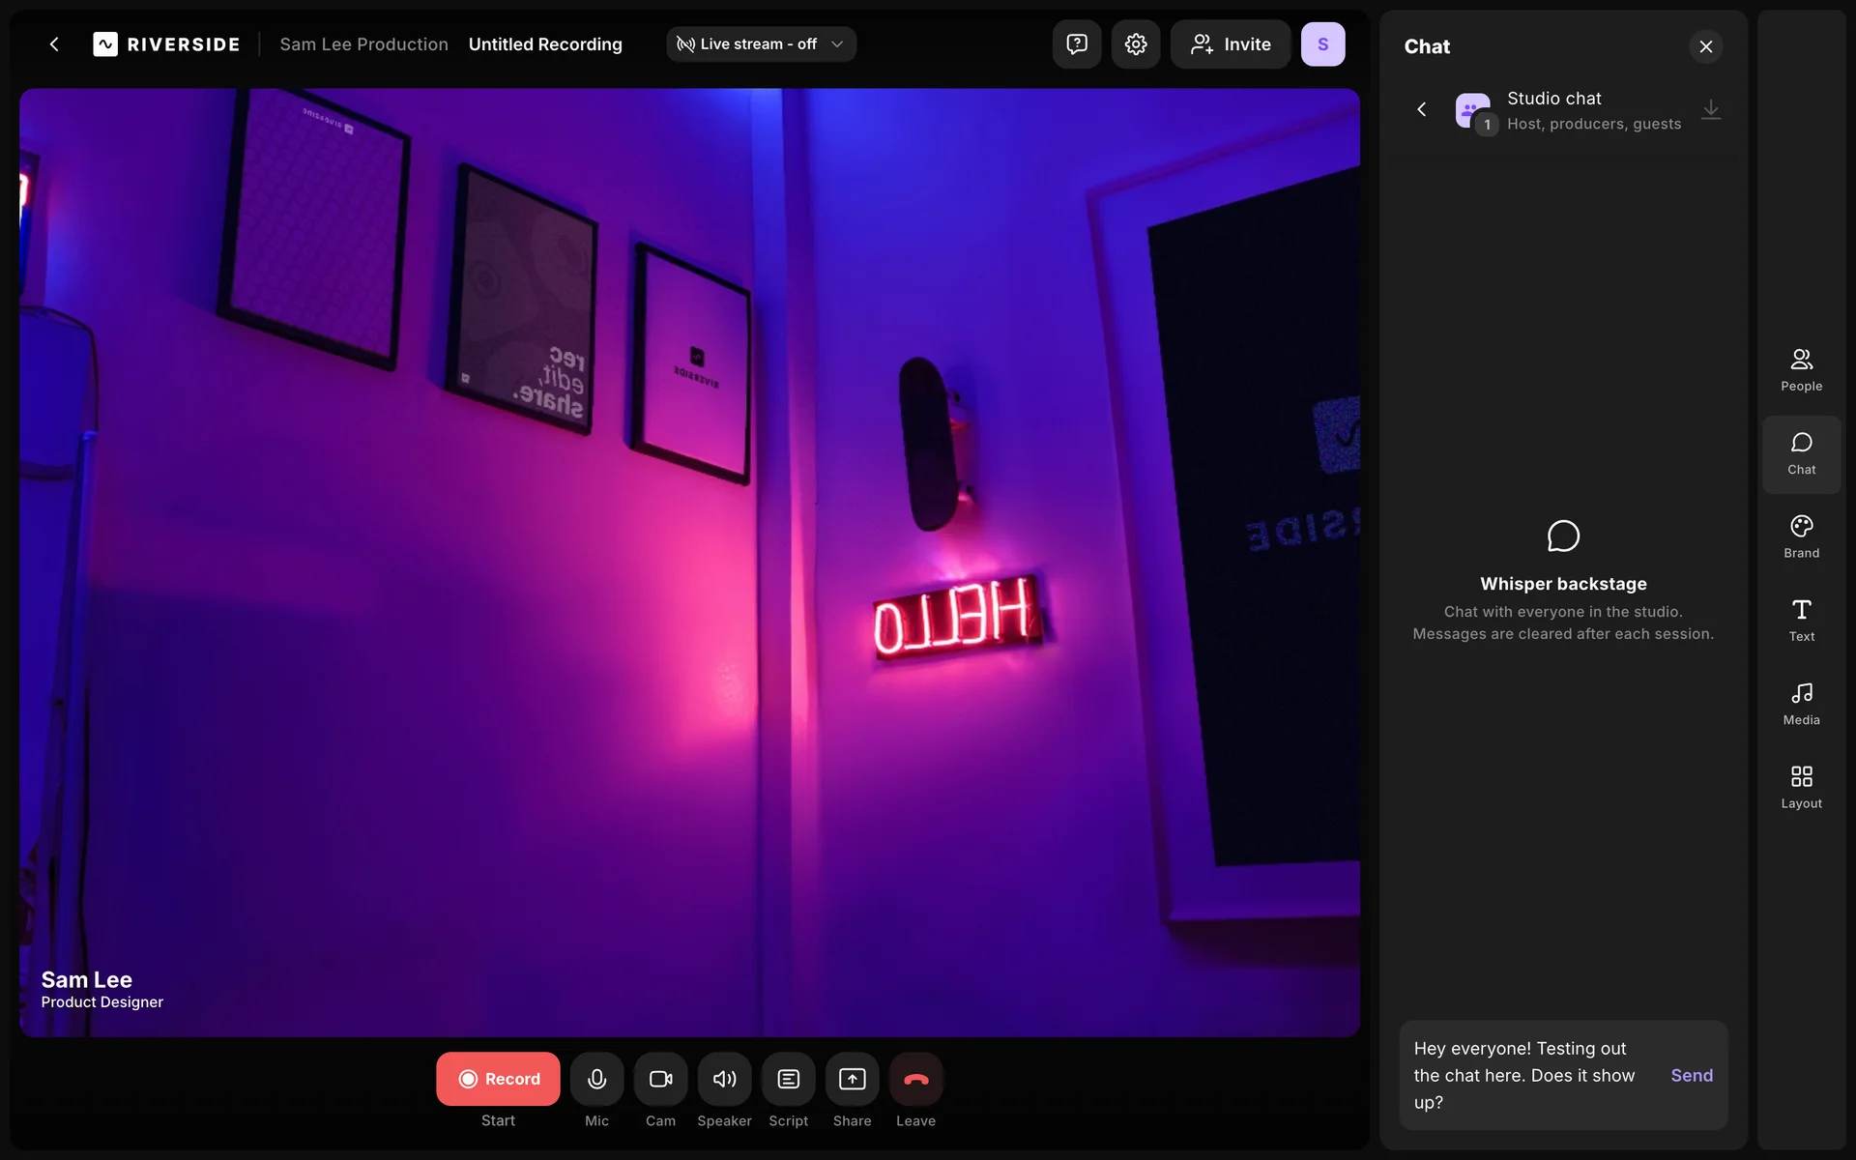Toggle the microphone mute
1856x1160 pixels.
(x=596, y=1079)
